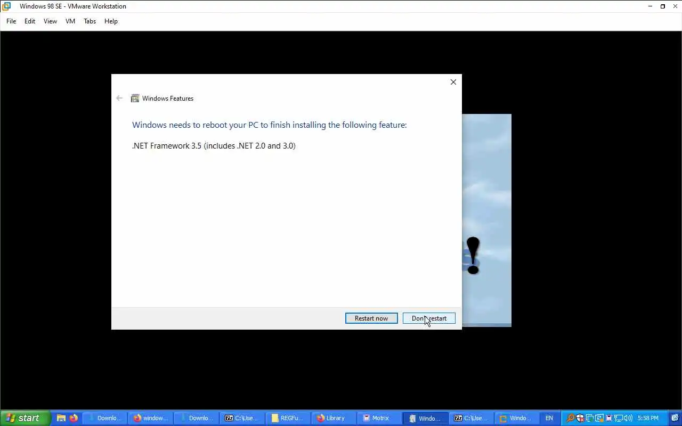Screen dimensions: 682x426
Task: Switch to the Firefox Library taskbar button
Action: click(x=334, y=418)
